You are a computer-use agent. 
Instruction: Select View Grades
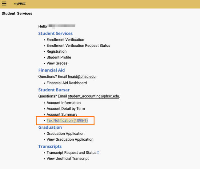57,63
